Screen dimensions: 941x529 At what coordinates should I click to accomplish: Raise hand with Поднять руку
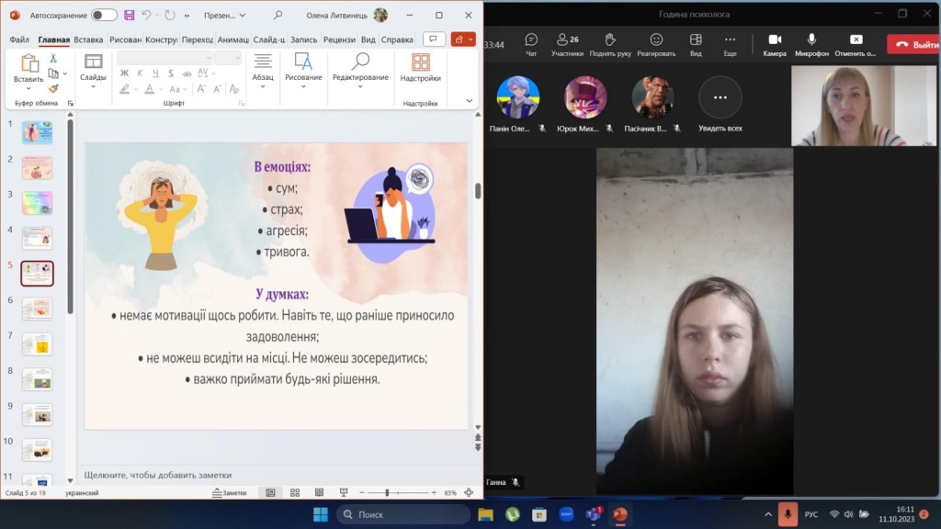click(x=610, y=43)
